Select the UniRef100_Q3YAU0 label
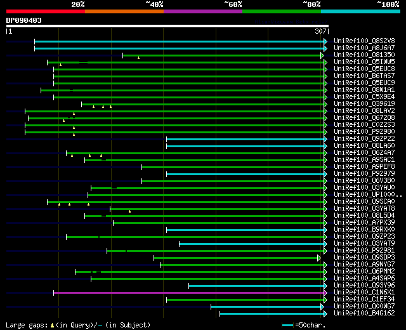406x330 pixels. (x=364, y=188)
